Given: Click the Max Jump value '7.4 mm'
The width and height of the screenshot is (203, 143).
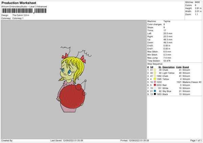Looking at the screenshot, I should (x=167, y=58).
